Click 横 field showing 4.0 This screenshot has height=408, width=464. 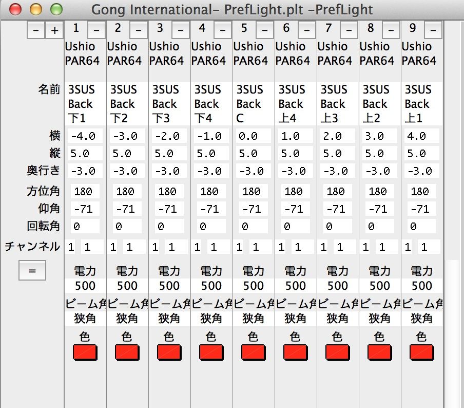coord(422,136)
